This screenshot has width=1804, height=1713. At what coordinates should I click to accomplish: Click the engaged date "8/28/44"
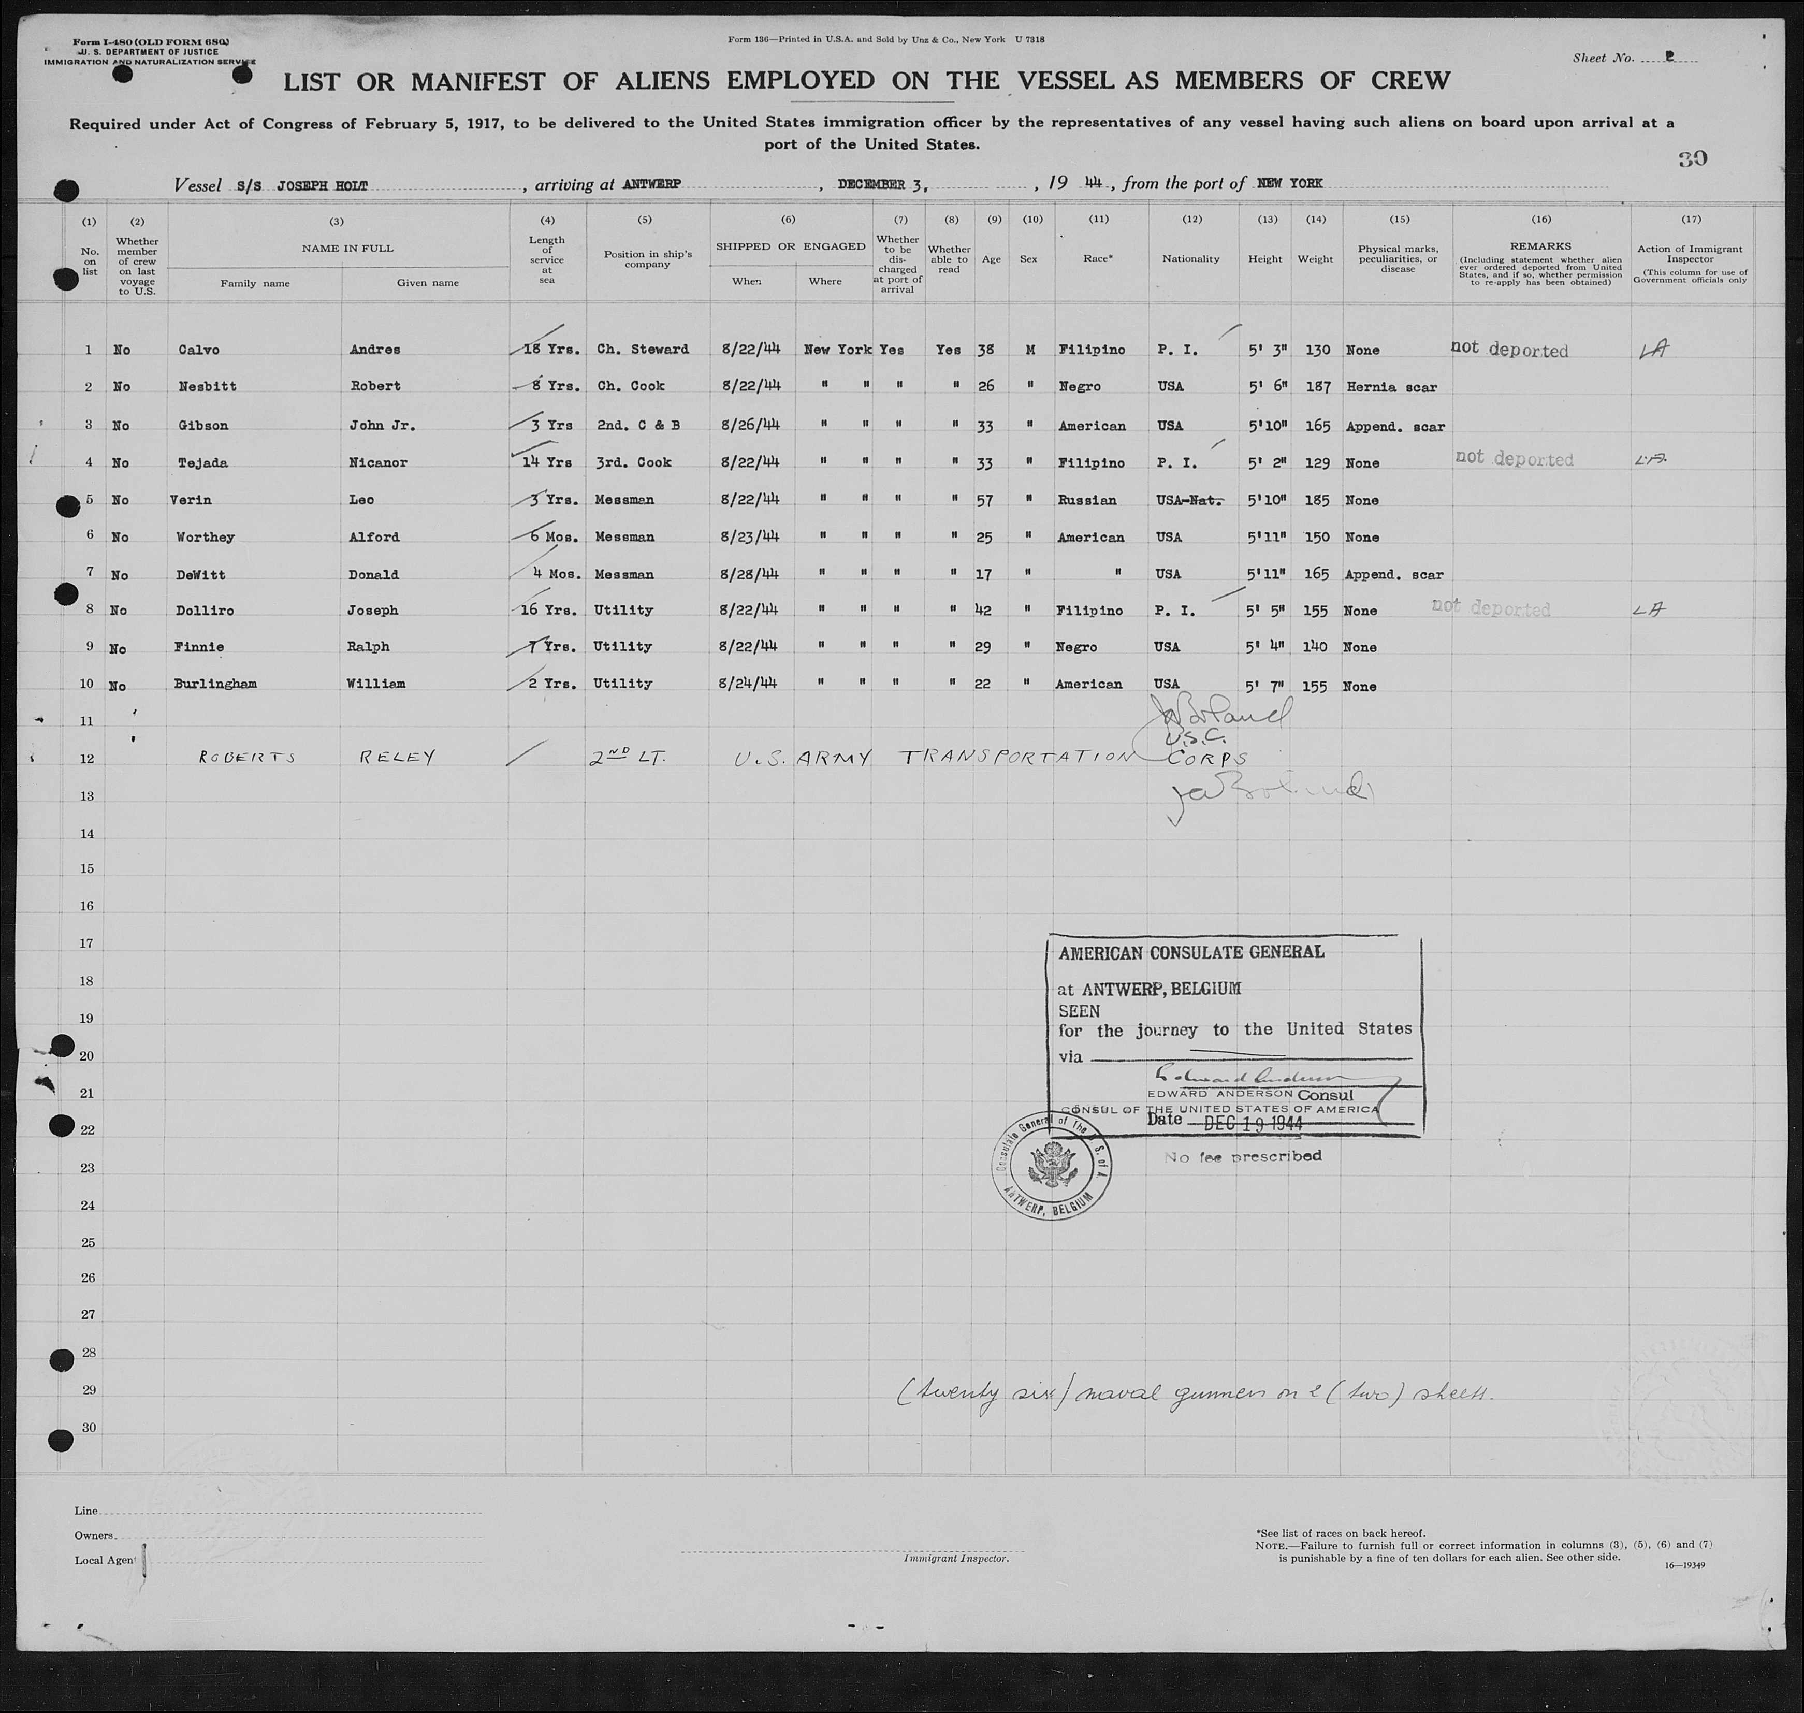[x=749, y=574]
